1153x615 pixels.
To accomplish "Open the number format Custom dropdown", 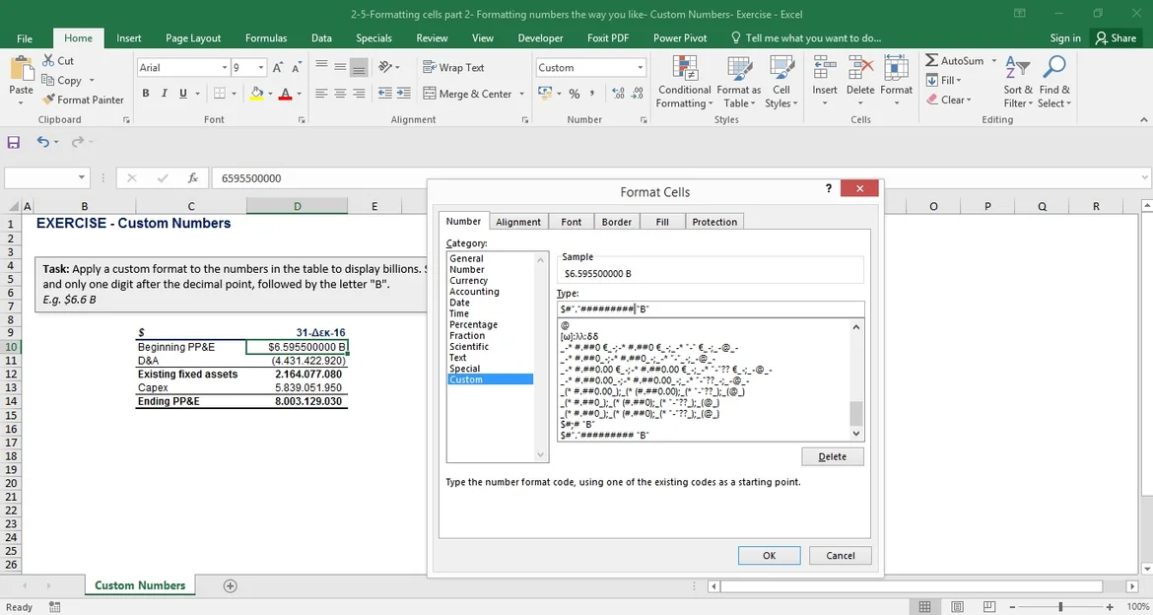I will pos(641,68).
